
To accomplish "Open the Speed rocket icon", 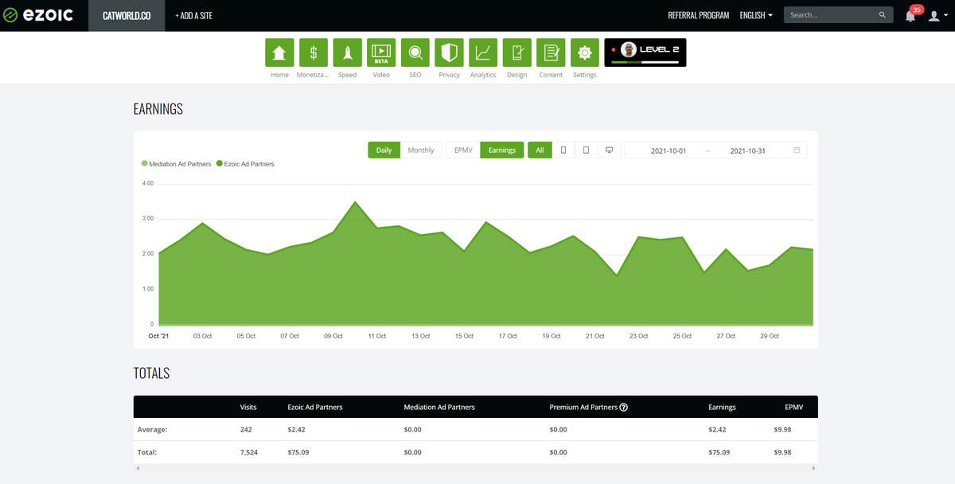I will (348, 53).
